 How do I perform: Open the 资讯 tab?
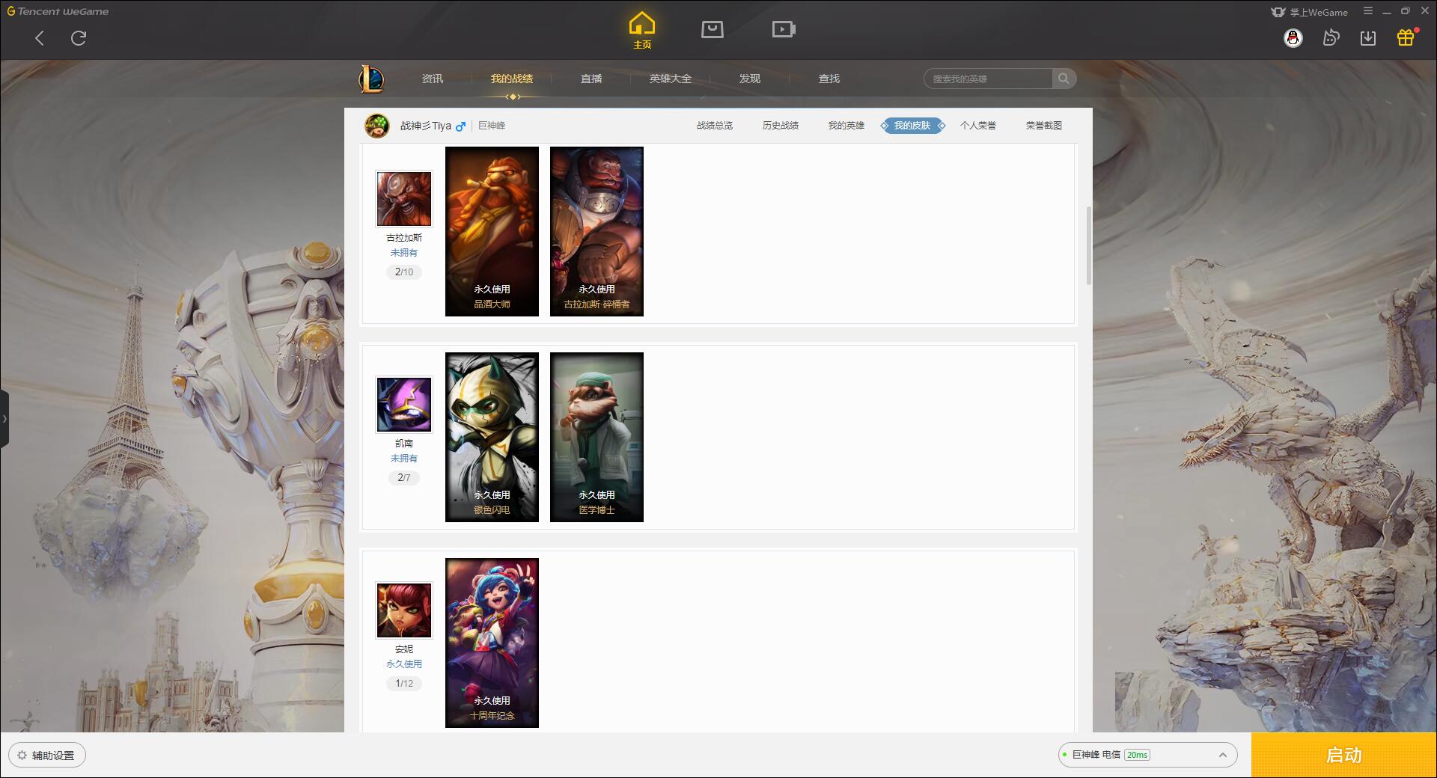click(433, 79)
